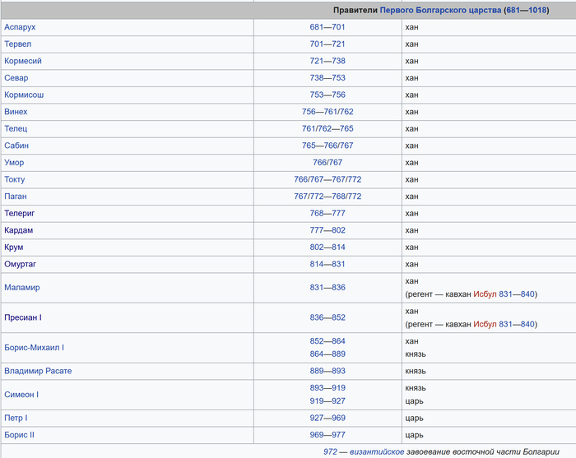Open the Телец ruler link
This screenshot has width=576, height=458.
(16, 128)
